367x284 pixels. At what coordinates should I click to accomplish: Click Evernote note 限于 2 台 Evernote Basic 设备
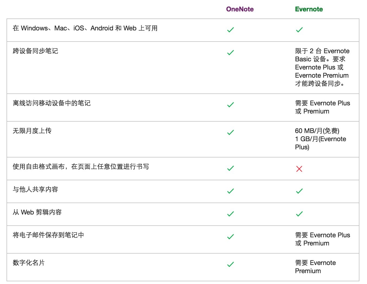click(x=322, y=67)
